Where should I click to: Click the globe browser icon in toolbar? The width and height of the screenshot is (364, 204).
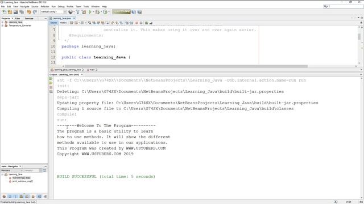pos(71,12)
